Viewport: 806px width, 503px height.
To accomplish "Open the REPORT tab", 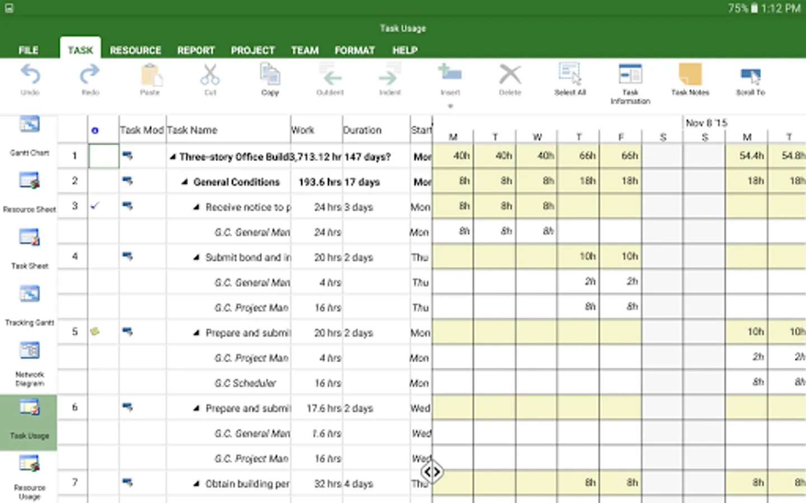I will pyautogui.click(x=196, y=50).
